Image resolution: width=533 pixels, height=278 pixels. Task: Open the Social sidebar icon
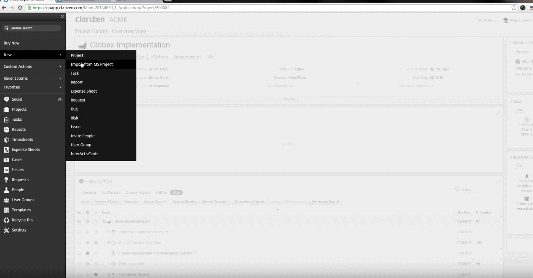[6, 99]
